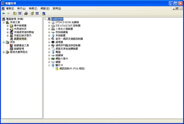Viewport: 184px width, 124px height.
Task: Select the CANDYXP label
Action: click(57, 19)
